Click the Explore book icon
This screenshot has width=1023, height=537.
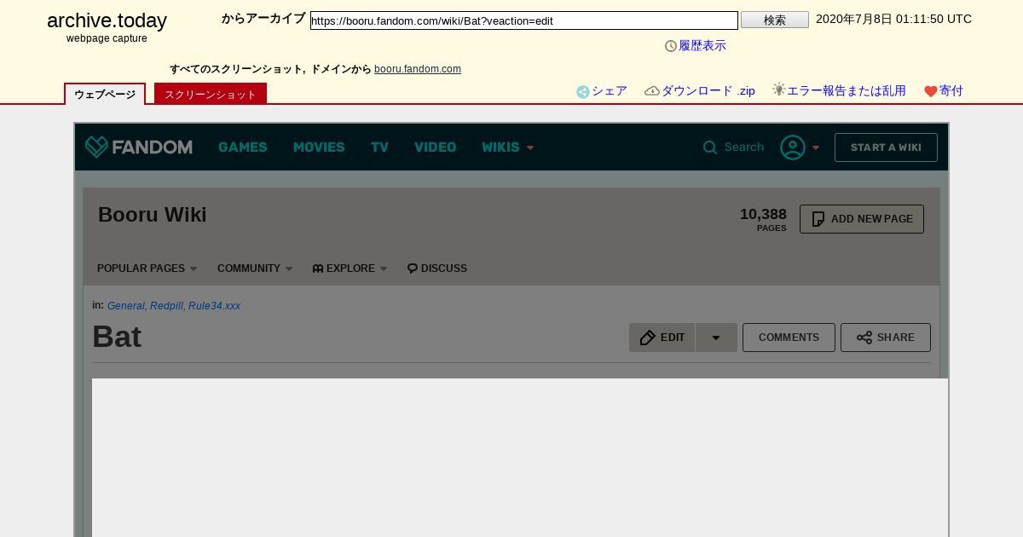[x=318, y=268]
